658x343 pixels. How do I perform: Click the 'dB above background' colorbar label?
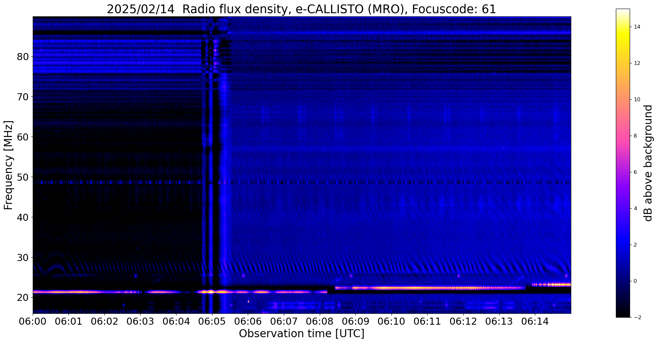click(648, 163)
